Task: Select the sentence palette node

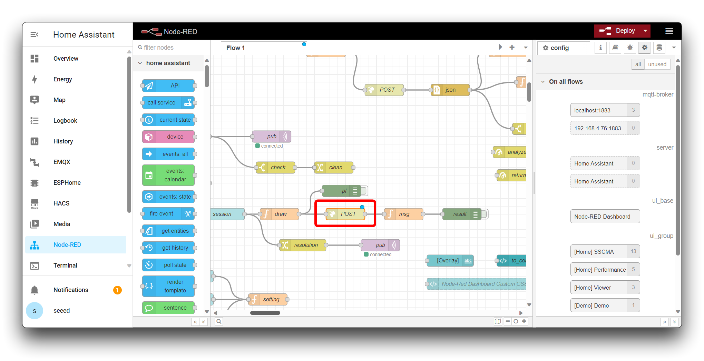Action: [x=168, y=308]
